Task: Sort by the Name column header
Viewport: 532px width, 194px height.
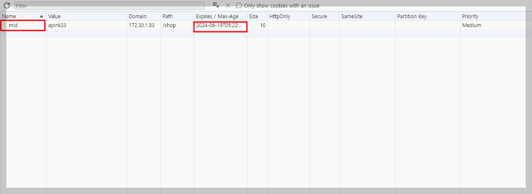Action: [23, 16]
